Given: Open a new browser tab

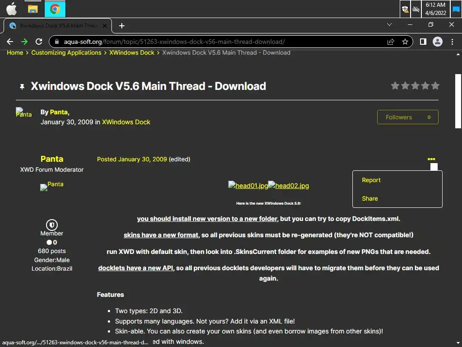Looking at the screenshot, I should point(122,26).
